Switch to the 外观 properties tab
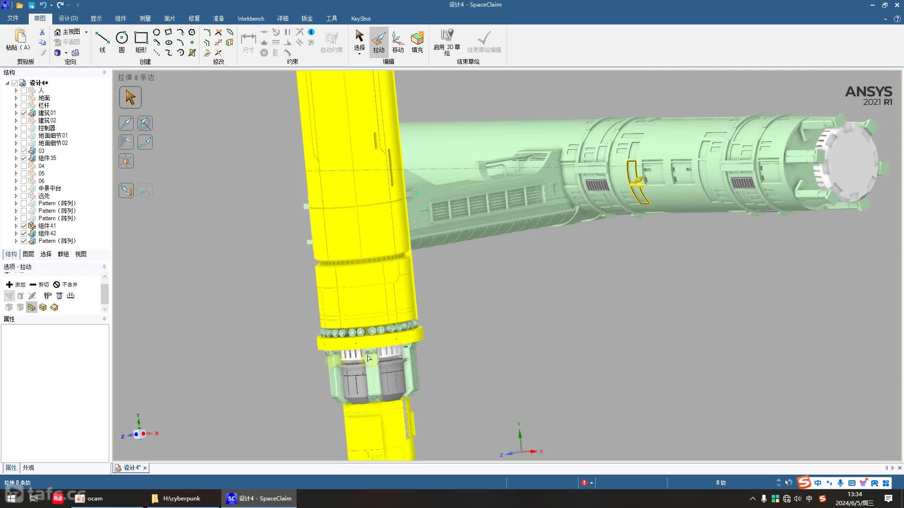 pos(28,468)
